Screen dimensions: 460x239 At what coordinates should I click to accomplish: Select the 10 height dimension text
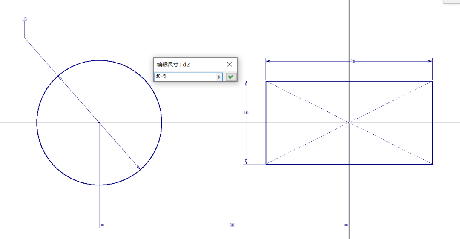[x=246, y=113]
